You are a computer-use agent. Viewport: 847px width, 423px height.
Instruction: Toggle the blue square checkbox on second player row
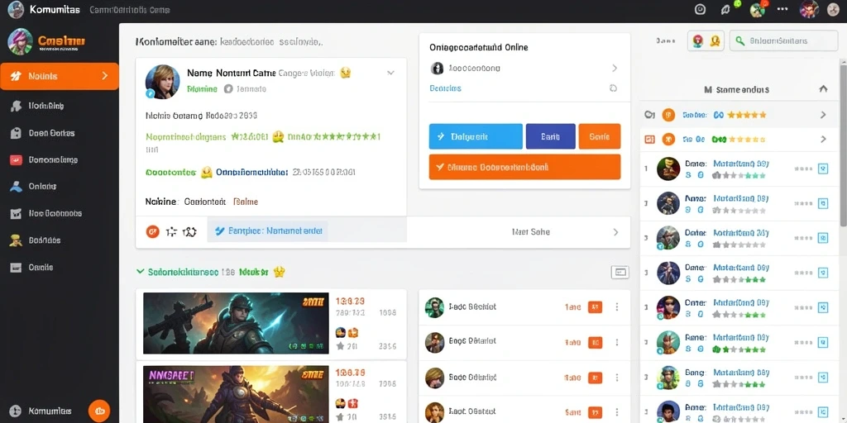823,203
